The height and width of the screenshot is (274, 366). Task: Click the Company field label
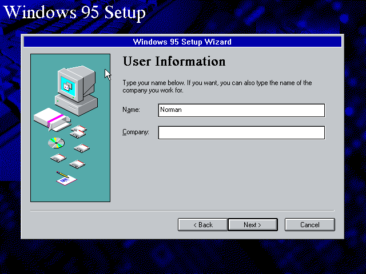[x=136, y=132]
